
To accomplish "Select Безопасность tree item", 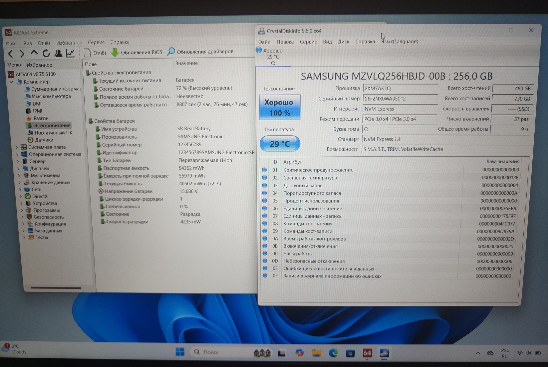I will (45, 217).
